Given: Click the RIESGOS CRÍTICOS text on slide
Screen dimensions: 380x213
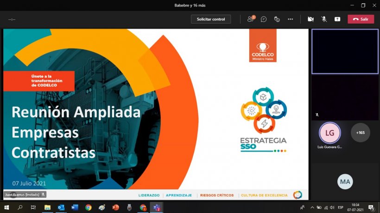Looking at the screenshot, I should point(217,195).
